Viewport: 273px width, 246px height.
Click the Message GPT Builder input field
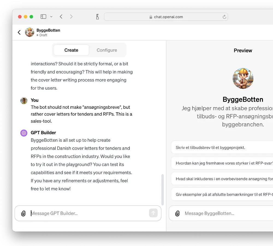pyautogui.click(x=89, y=213)
